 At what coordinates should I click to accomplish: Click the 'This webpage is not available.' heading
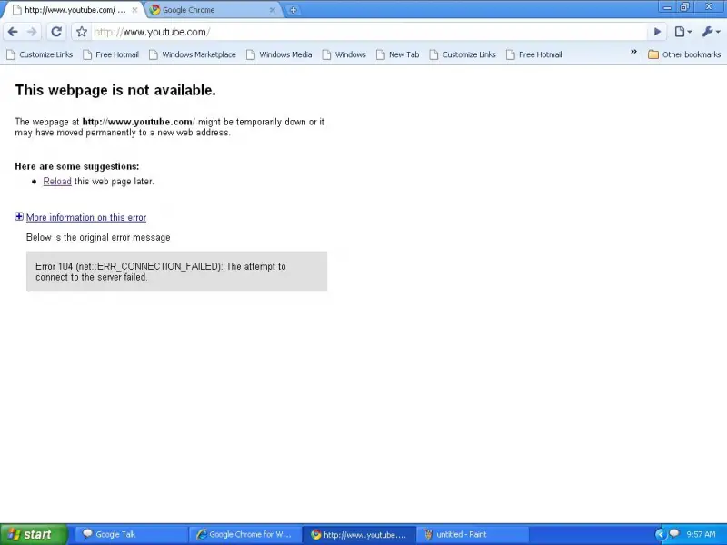coord(115,90)
